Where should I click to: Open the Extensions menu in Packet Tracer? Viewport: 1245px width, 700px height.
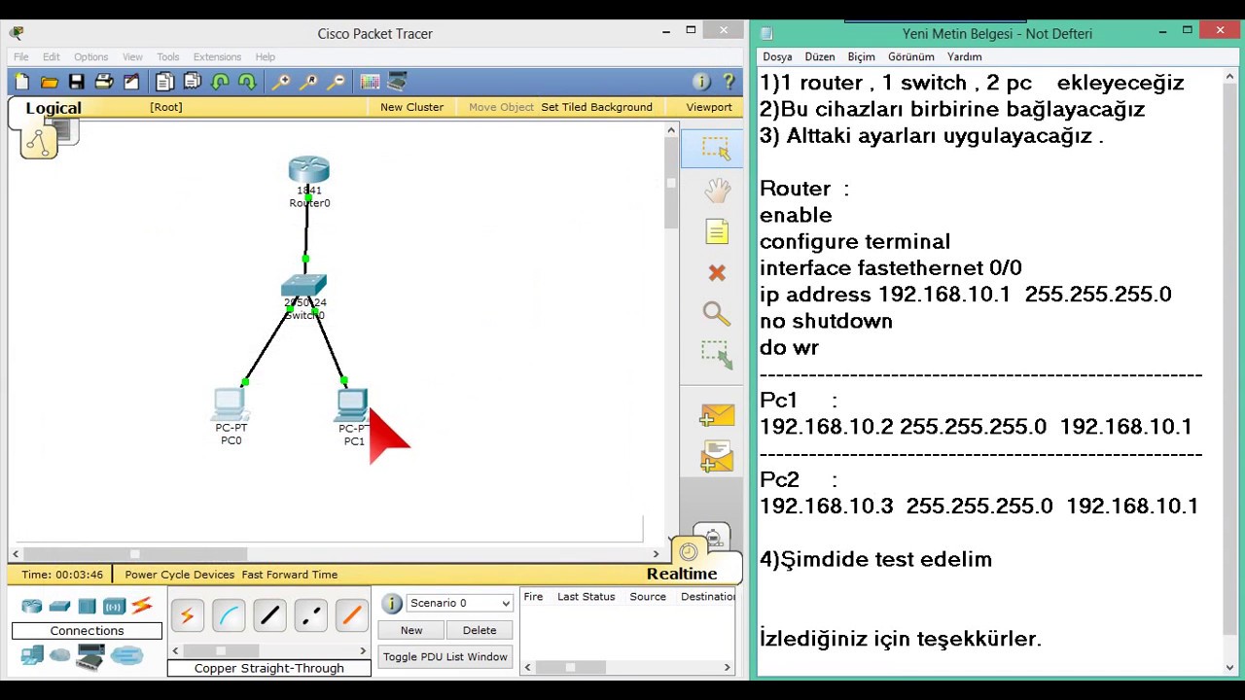[x=217, y=57]
